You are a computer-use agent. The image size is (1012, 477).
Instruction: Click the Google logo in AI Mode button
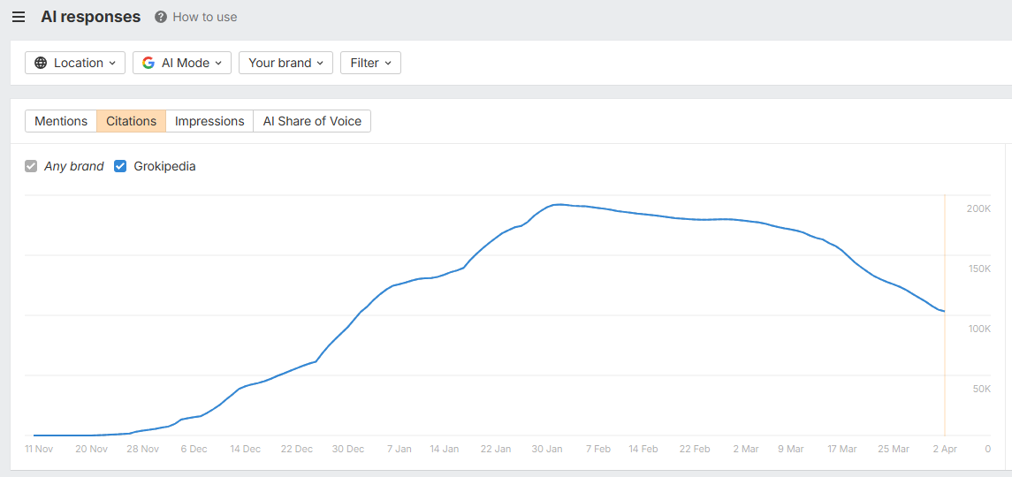pyautogui.click(x=148, y=63)
